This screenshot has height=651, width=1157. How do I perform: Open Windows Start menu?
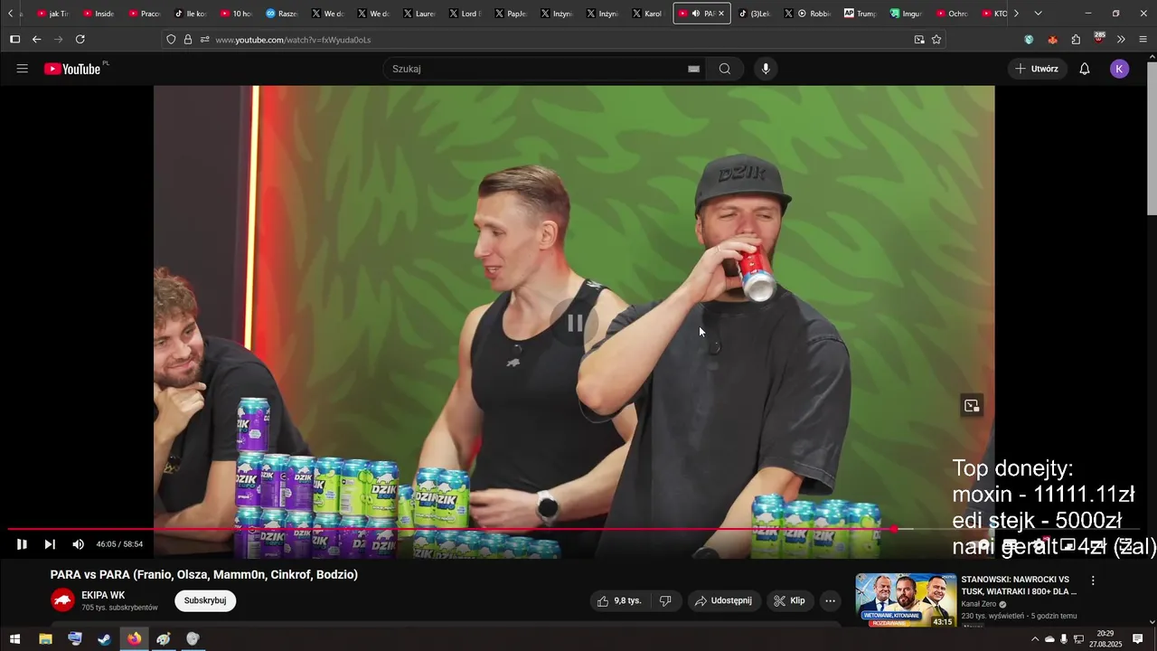click(14, 639)
